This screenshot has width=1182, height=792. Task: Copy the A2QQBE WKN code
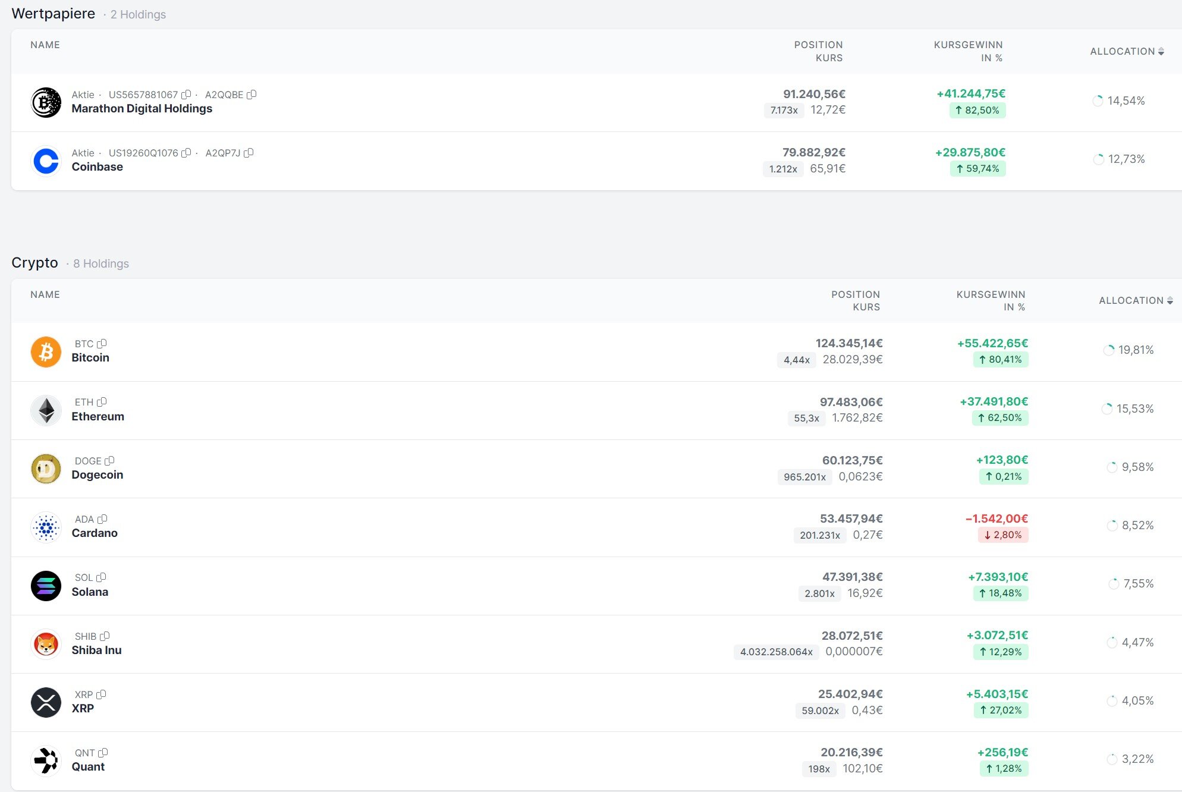pyautogui.click(x=252, y=95)
